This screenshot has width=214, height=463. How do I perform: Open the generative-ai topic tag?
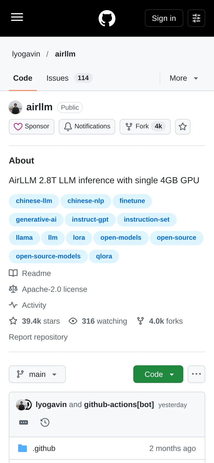pyautogui.click(x=36, y=220)
